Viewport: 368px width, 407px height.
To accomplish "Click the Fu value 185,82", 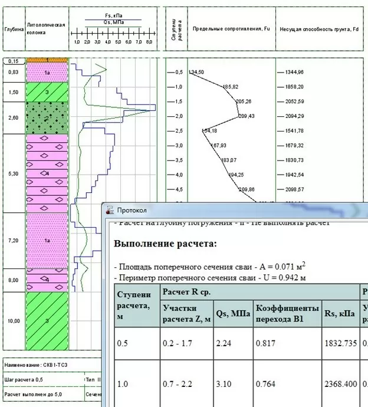I will tap(231, 87).
